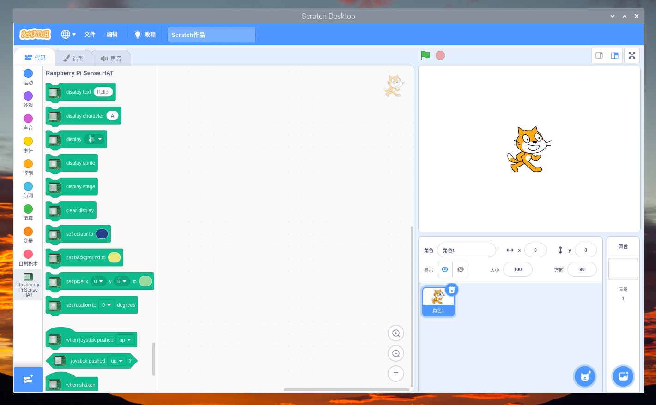Click the workspace horizontal scrollbar
The height and width of the screenshot is (405, 656).
click(x=346, y=390)
